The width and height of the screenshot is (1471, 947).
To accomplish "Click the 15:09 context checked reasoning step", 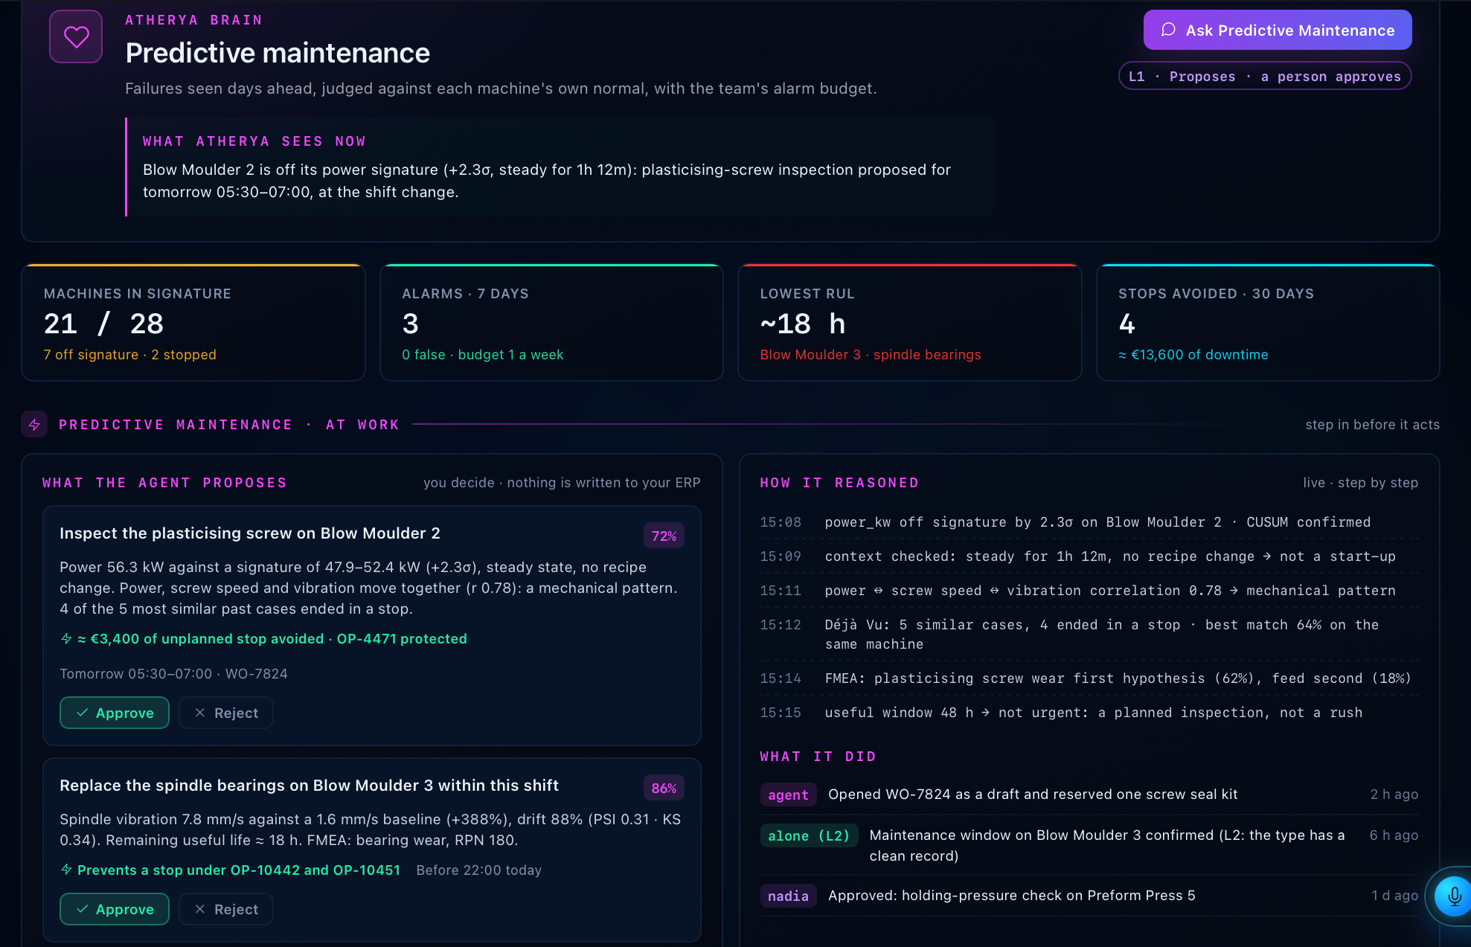I will pyautogui.click(x=1089, y=556).
